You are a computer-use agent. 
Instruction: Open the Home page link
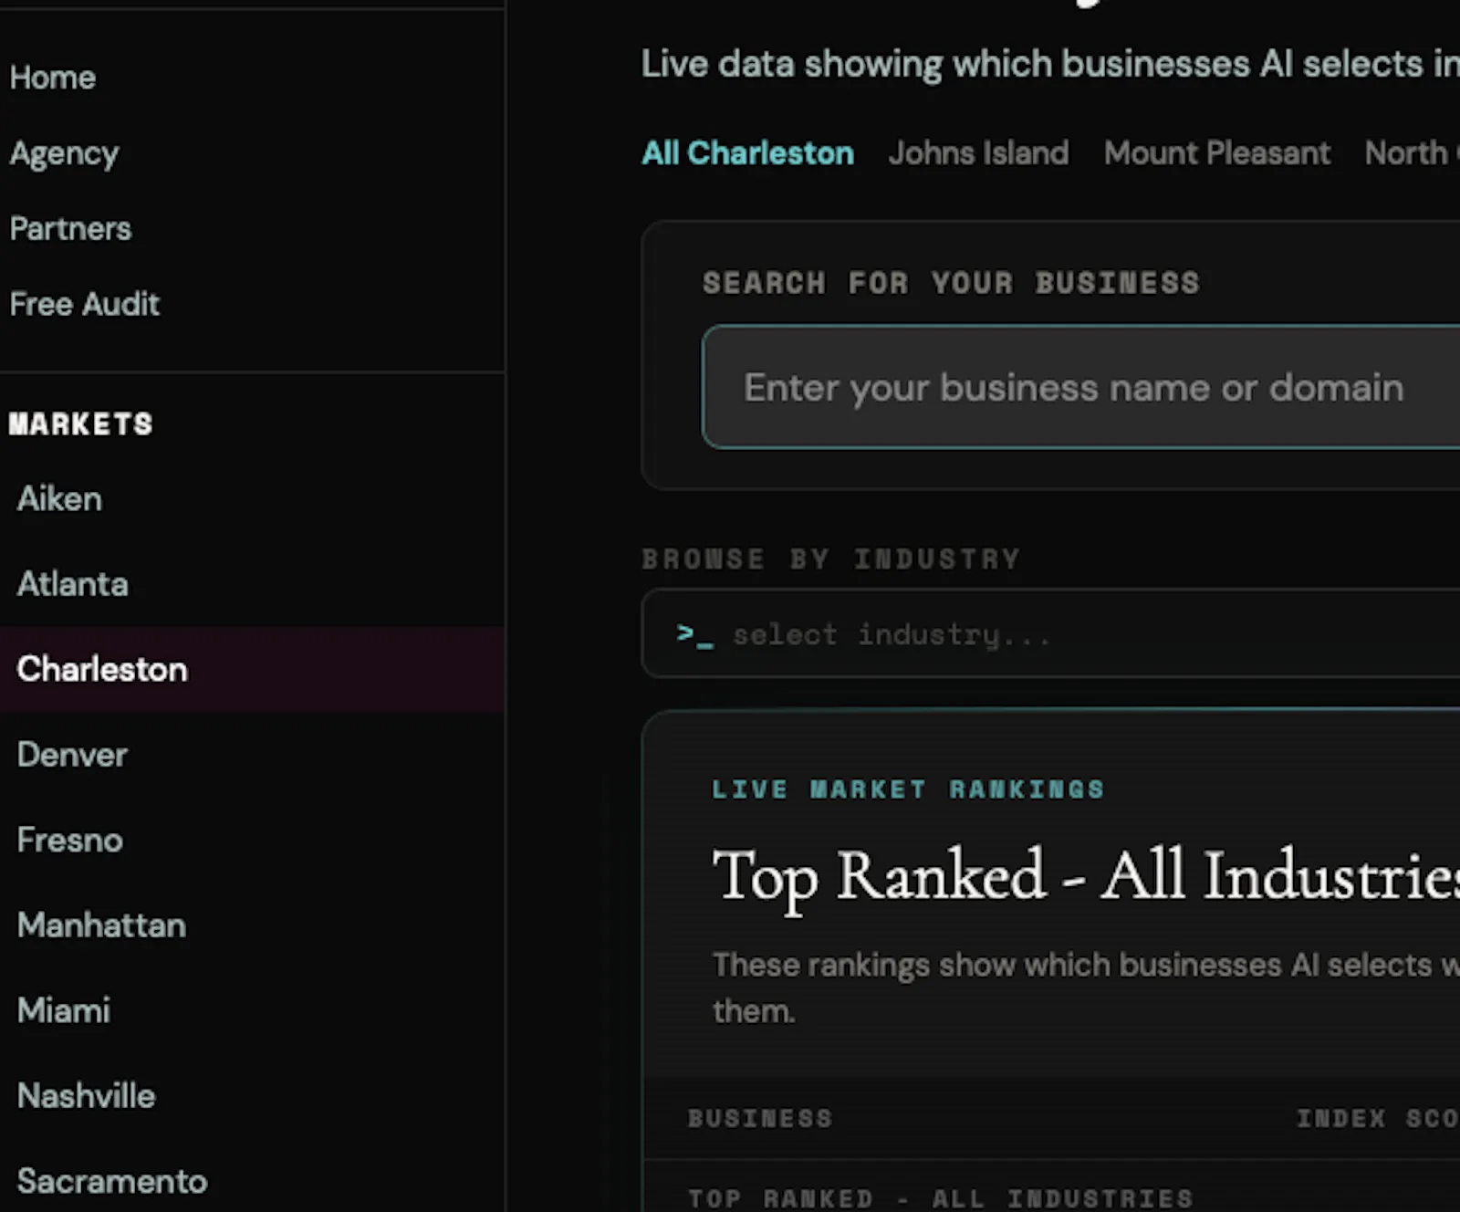click(x=53, y=78)
